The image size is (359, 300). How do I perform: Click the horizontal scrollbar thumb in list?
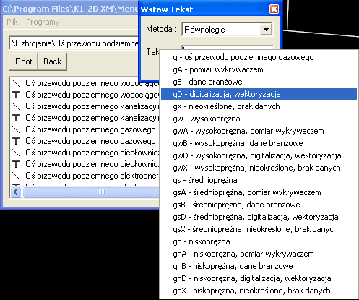(91, 192)
